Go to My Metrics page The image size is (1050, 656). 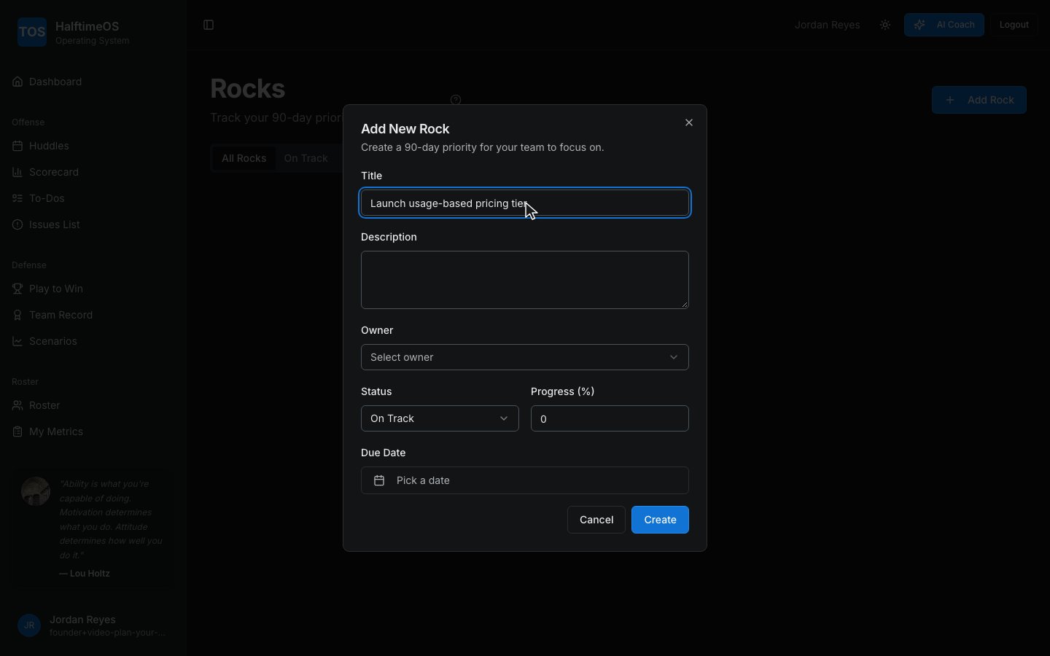pos(93,432)
